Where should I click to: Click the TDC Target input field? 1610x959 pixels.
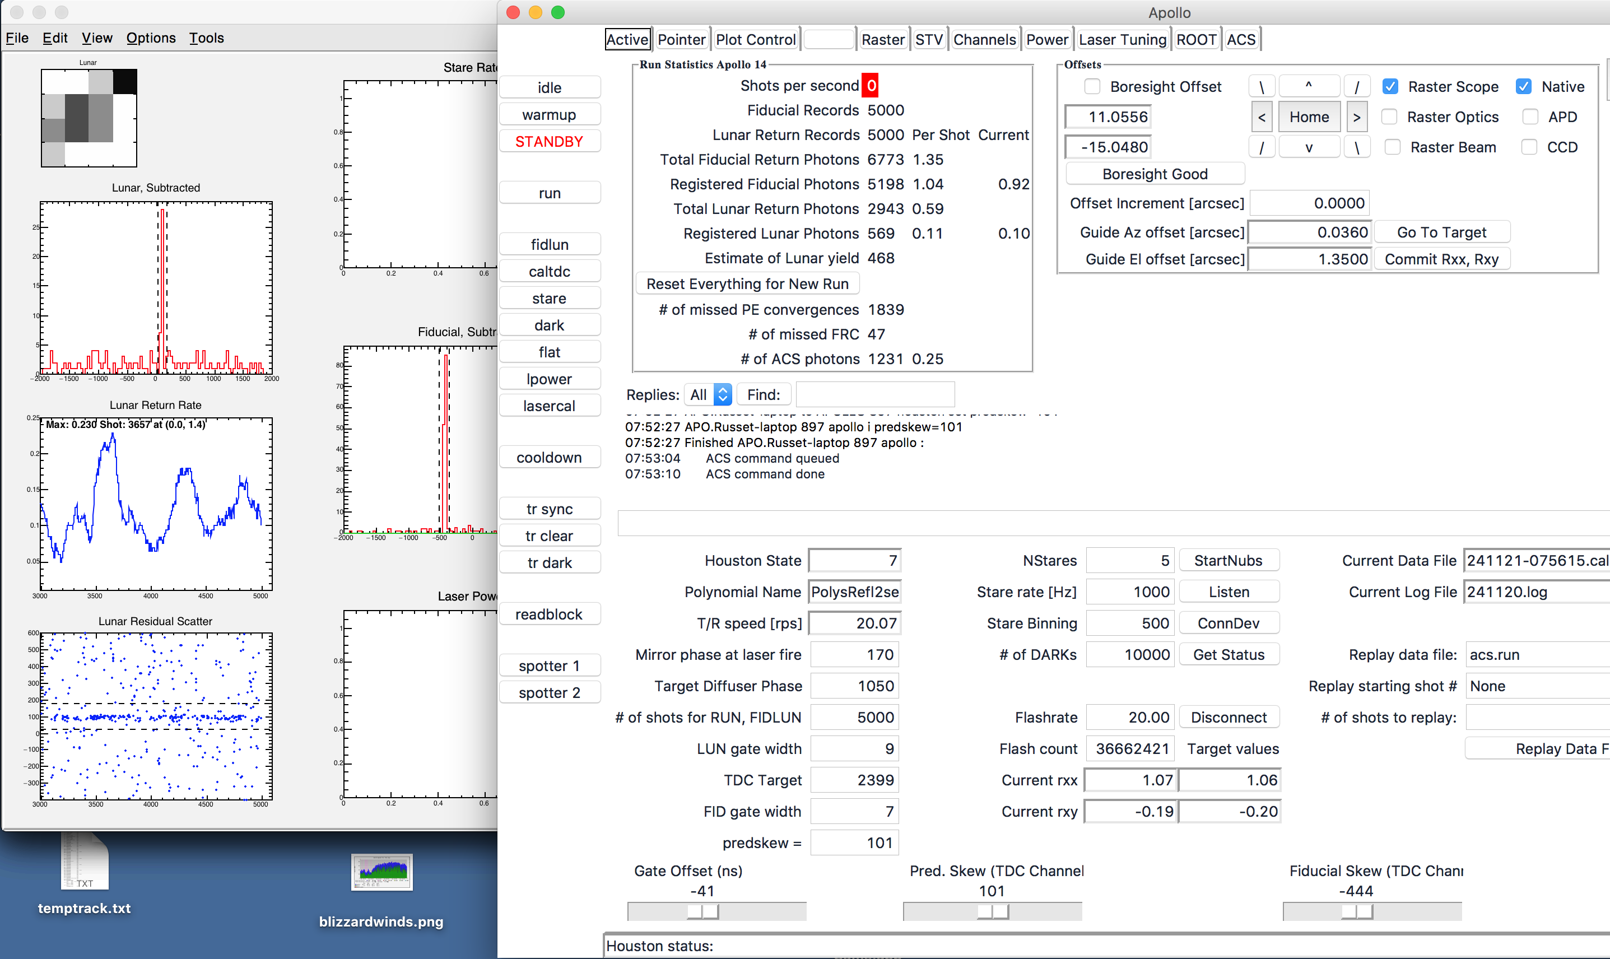[x=855, y=780]
